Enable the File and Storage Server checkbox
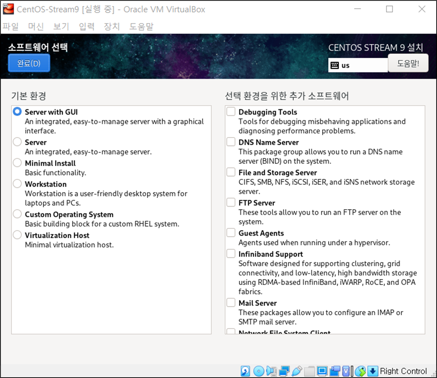The height and width of the screenshot is (378, 437). coord(231,172)
